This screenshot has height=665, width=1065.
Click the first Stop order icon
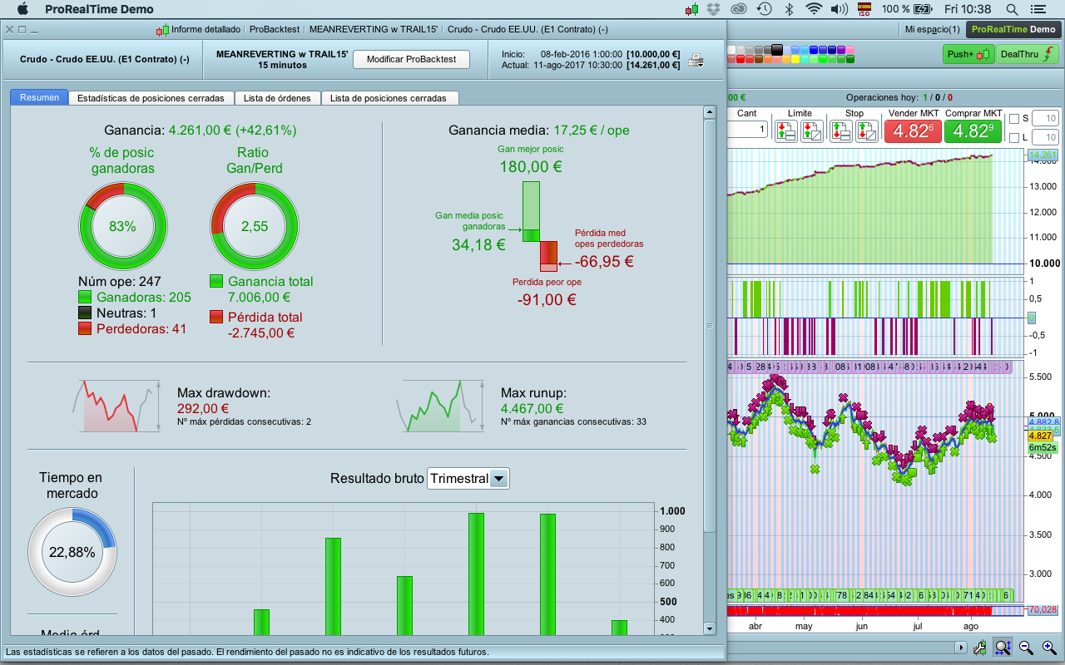pyautogui.click(x=840, y=131)
